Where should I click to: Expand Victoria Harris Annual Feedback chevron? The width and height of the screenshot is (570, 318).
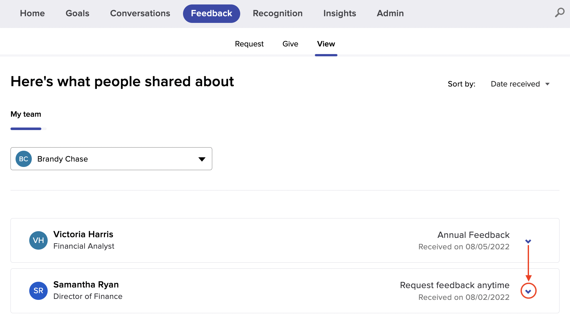pyautogui.click(x=528, y=241)
